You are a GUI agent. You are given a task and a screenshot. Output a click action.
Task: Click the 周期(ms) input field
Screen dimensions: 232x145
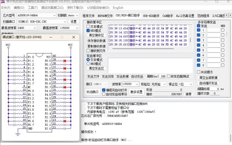click(163, 76)
